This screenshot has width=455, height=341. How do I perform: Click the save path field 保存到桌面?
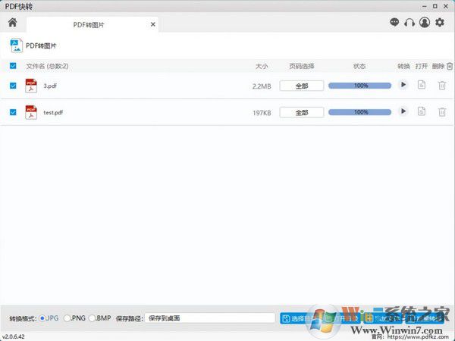[x=210, y=318]
